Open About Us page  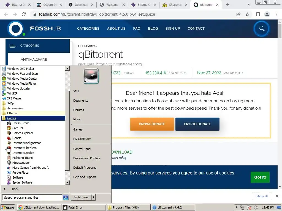click(116, 29)
